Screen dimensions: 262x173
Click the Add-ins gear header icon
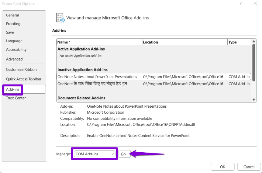(60, 18)
